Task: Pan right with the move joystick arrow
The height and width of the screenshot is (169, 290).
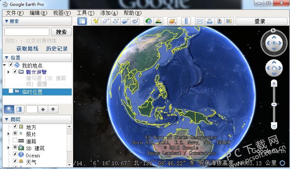Action: point(280,68)
